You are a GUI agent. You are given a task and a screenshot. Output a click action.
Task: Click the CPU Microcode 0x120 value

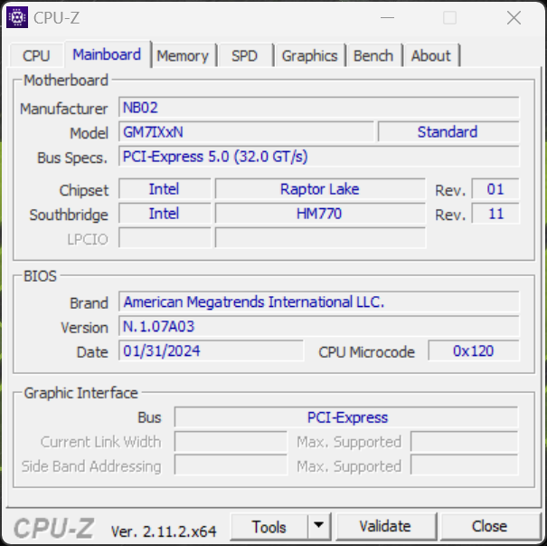click(x=474, y=350)
